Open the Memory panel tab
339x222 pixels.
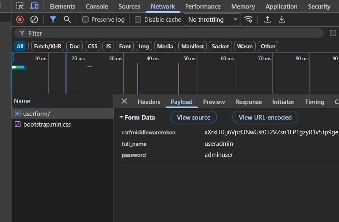tap(243, 7)
